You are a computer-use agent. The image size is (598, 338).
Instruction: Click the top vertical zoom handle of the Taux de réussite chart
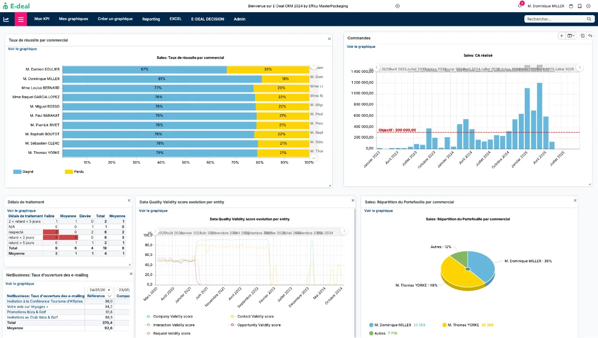click(313, 65)
